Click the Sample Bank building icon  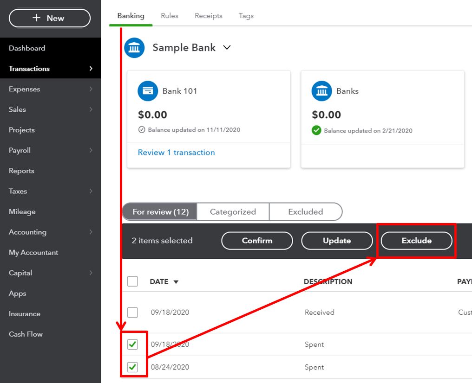click(x=134, y=48)
